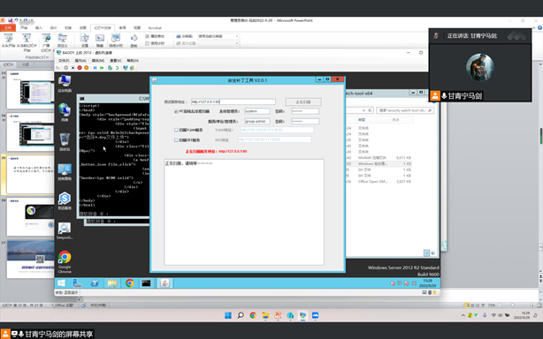This screenshot has height=339, width=543.
Task: Open Google Chrome desktop shortcut in VM
Action: point(65,261)
